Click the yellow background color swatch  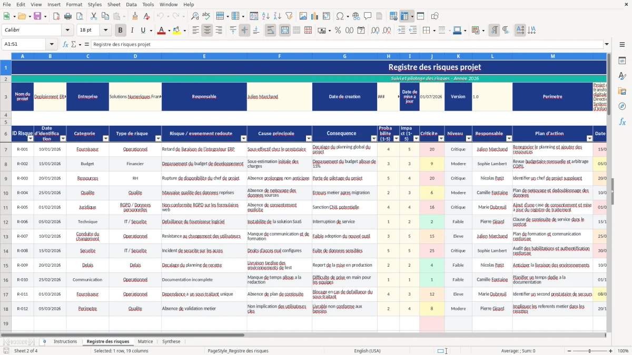pyautogui.click(x=176, y=31)
